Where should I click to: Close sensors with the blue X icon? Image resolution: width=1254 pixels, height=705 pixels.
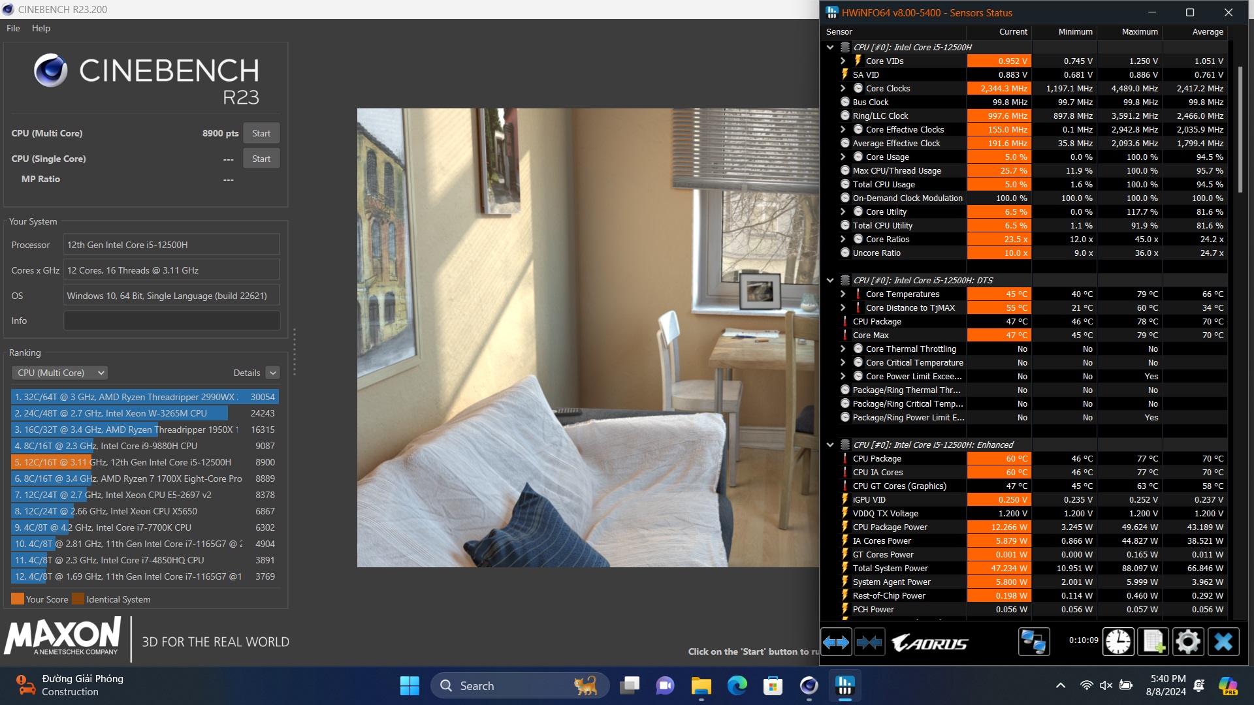pos(1223,642)
